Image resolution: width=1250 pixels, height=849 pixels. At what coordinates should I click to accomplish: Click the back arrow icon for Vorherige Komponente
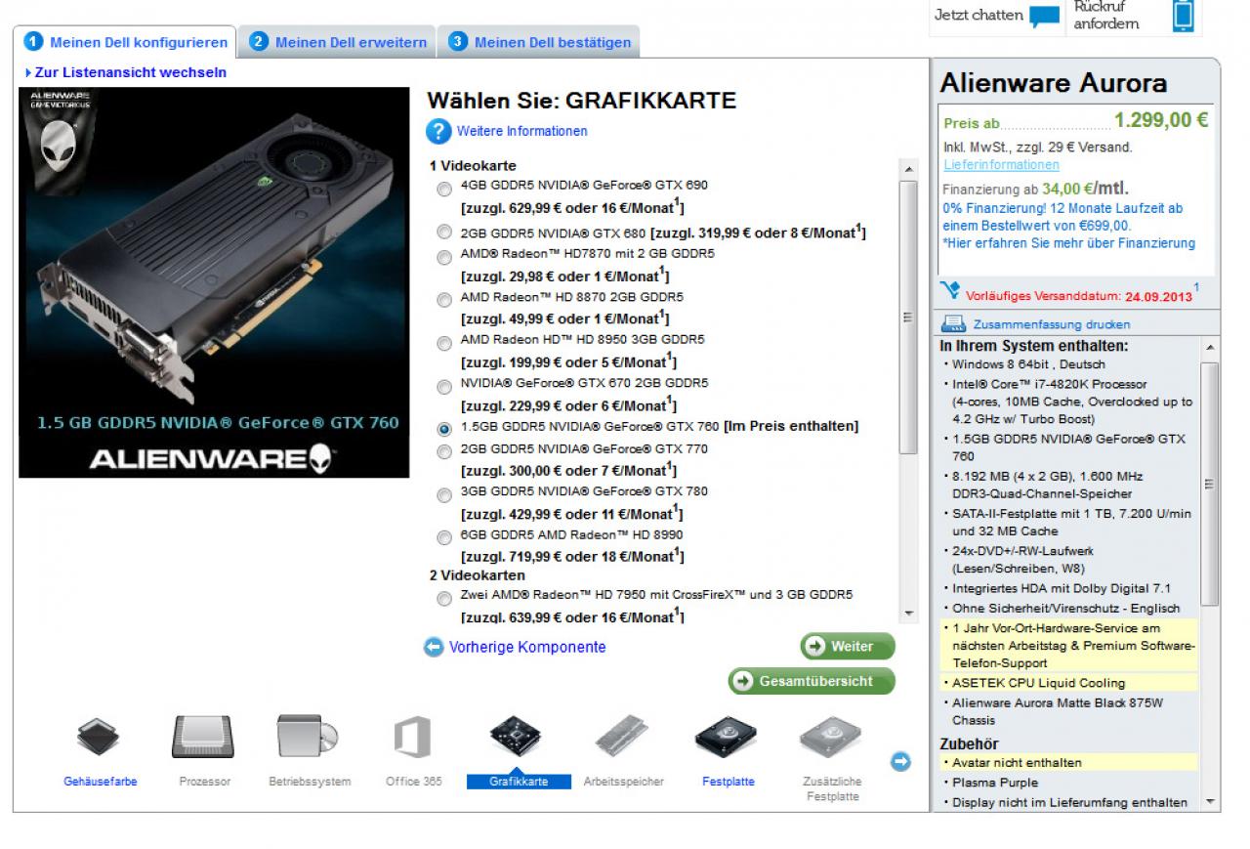tap(434, 647)
